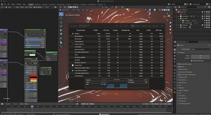
Task: Jump to the end frame in timeline
Action: point(93,104)
